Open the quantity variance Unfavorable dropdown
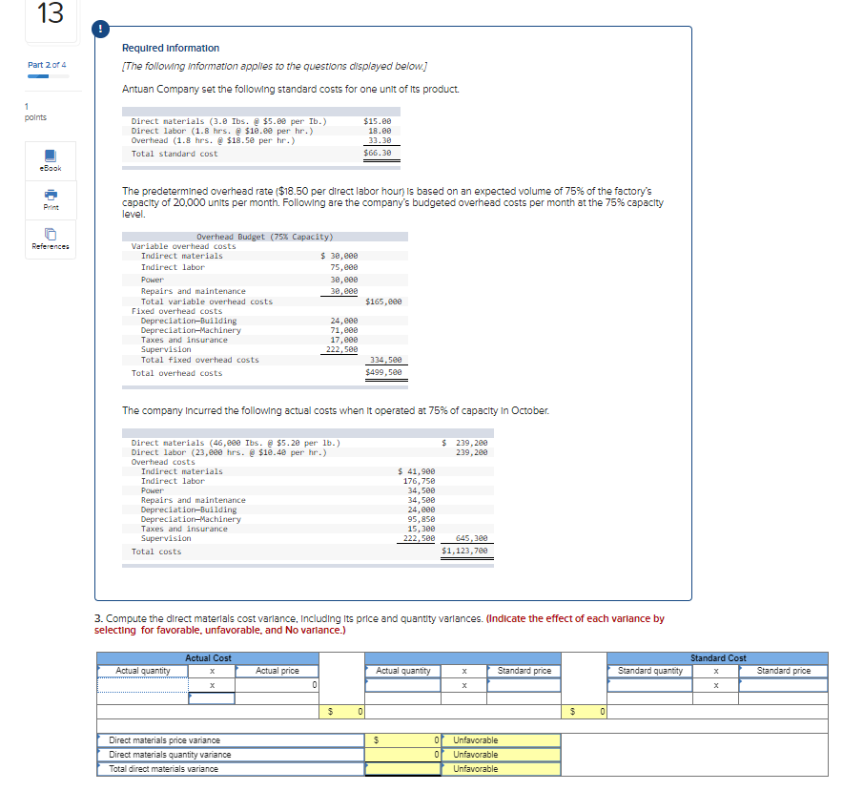This screenshot has height=791, width=843. [501, 755]
